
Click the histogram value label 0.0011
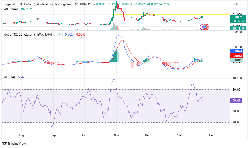pyautogui.click(x=237, y=60)
